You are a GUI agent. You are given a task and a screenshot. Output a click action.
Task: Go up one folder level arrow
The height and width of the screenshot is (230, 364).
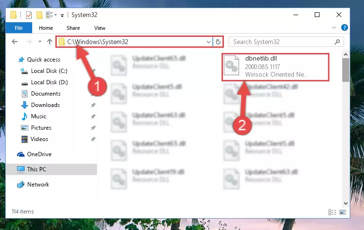tap(49, 42)
